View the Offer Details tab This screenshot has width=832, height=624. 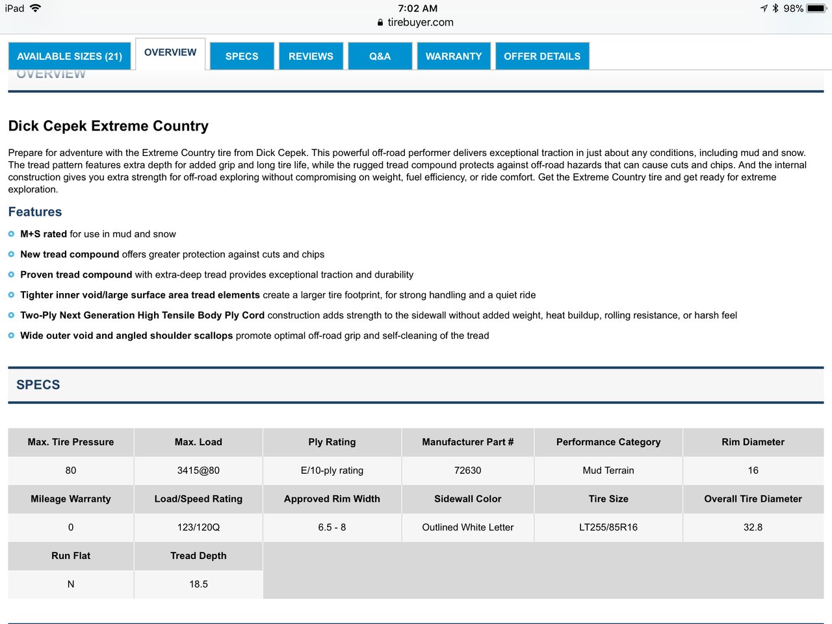[x=542, y=56]
